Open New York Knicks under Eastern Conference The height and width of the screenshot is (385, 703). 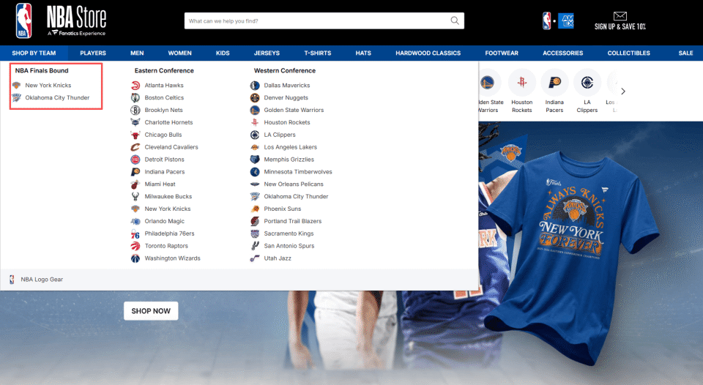tap(167, 209)
